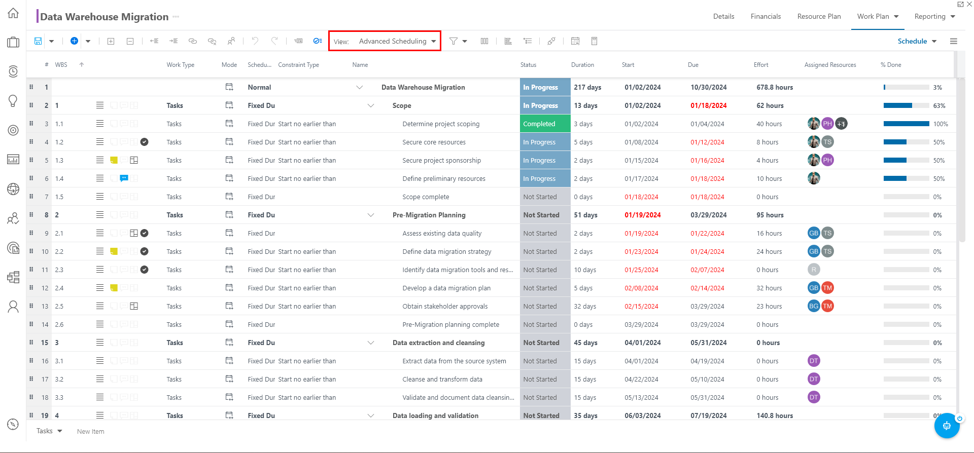Open the Save options dropdown arrow
Screen dimensions: 974x453
click(x=51, y=41)
